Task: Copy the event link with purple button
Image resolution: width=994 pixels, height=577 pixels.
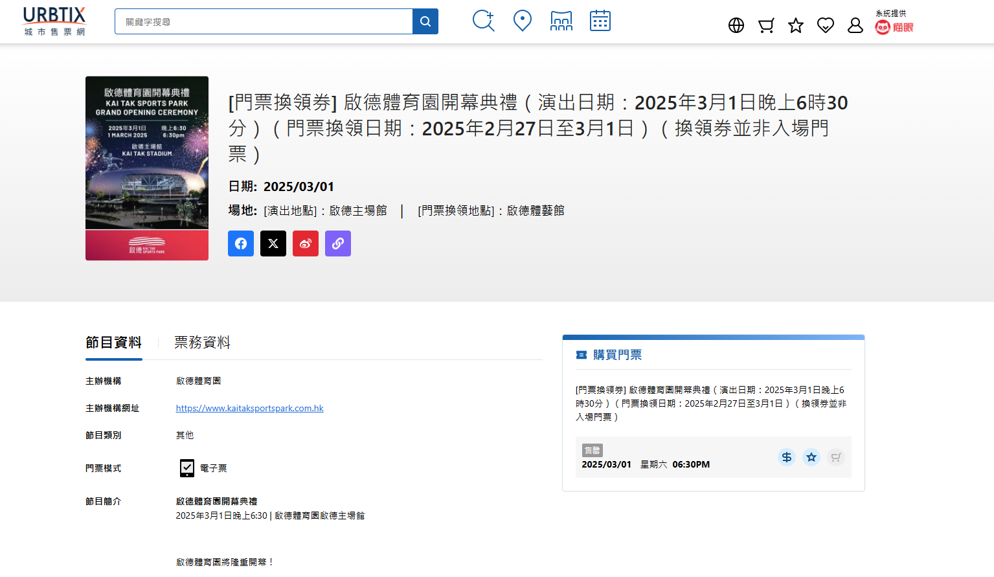Action: (338, 243)
